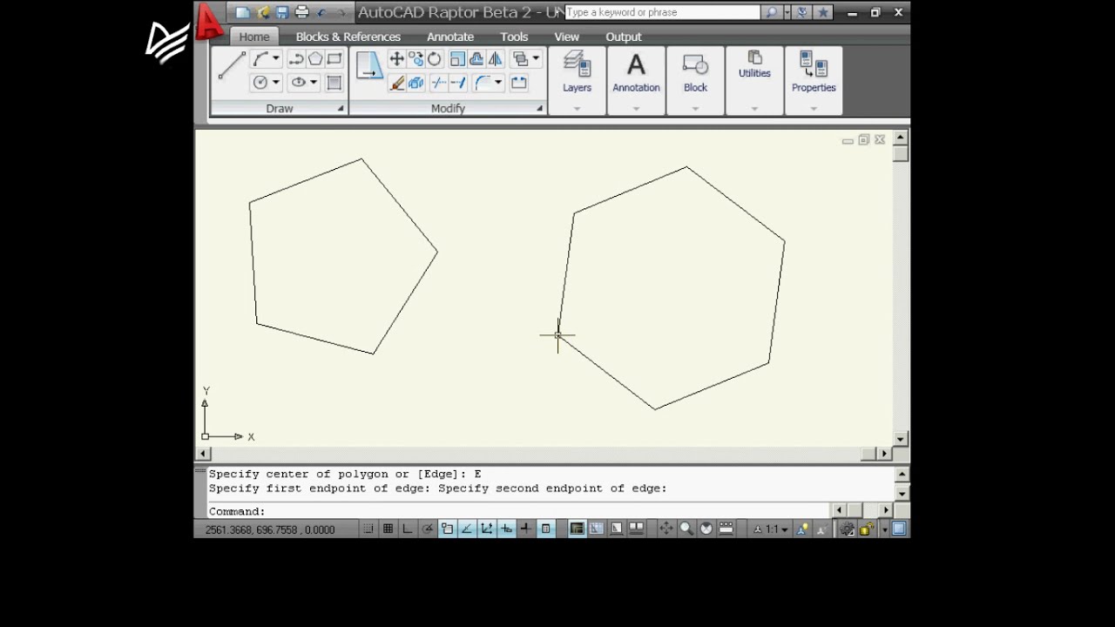Toggle Grid display in status bar
The image size is (1115, 627).
point(388,529)
